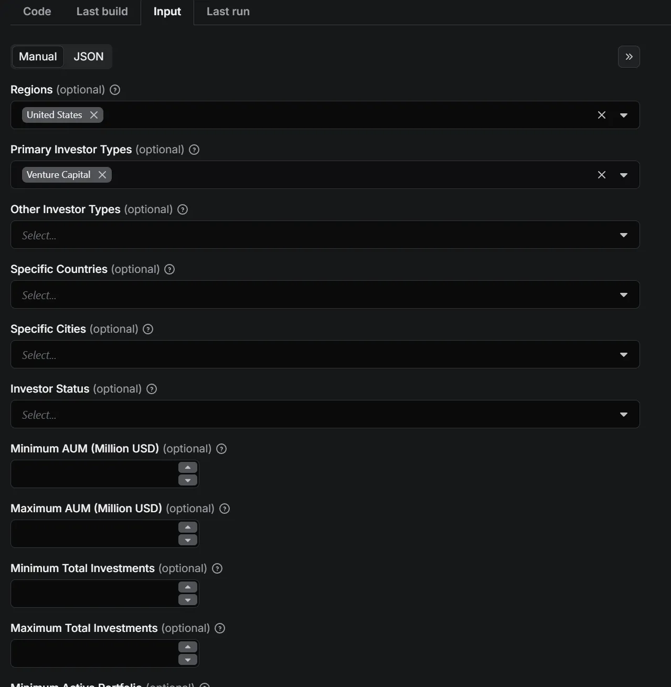Clear all selected Regions values
The width and height of the screenshot is (671, 687).
tap(602, 115)
